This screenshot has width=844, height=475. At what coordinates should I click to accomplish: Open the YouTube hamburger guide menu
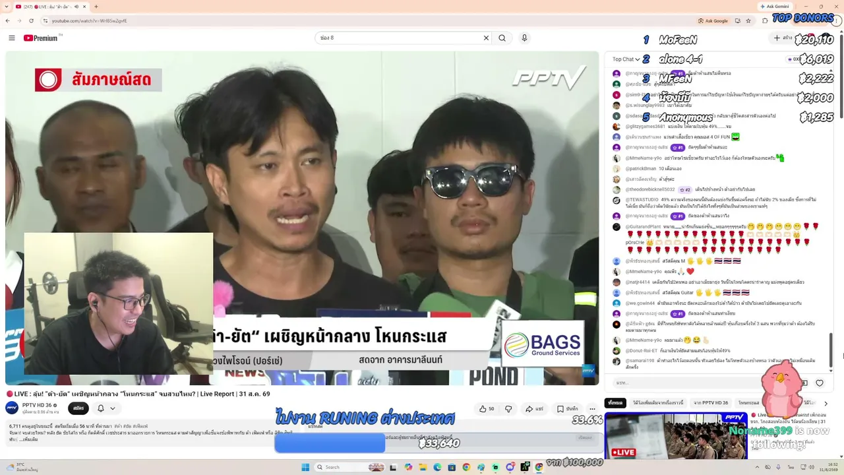coord(11,38)
